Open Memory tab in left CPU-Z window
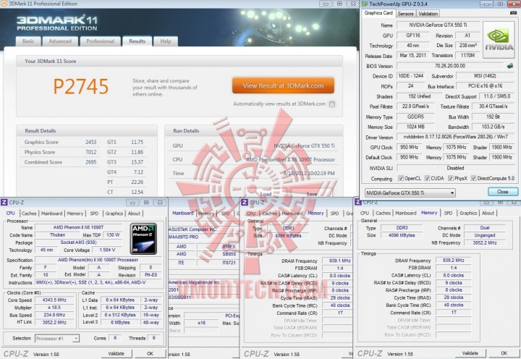521x359 pixels. pyautogui.click(x=75, y=214)
